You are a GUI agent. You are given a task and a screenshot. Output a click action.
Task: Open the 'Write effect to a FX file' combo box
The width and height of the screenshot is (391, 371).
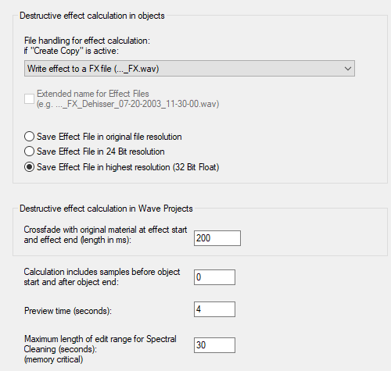coord(189,69)
